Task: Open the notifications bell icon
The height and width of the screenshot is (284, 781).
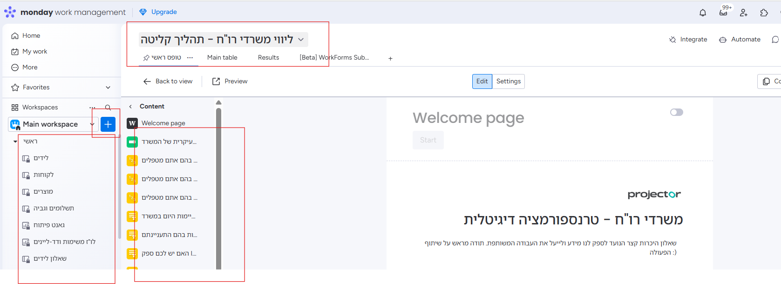Action: (703, 13)
